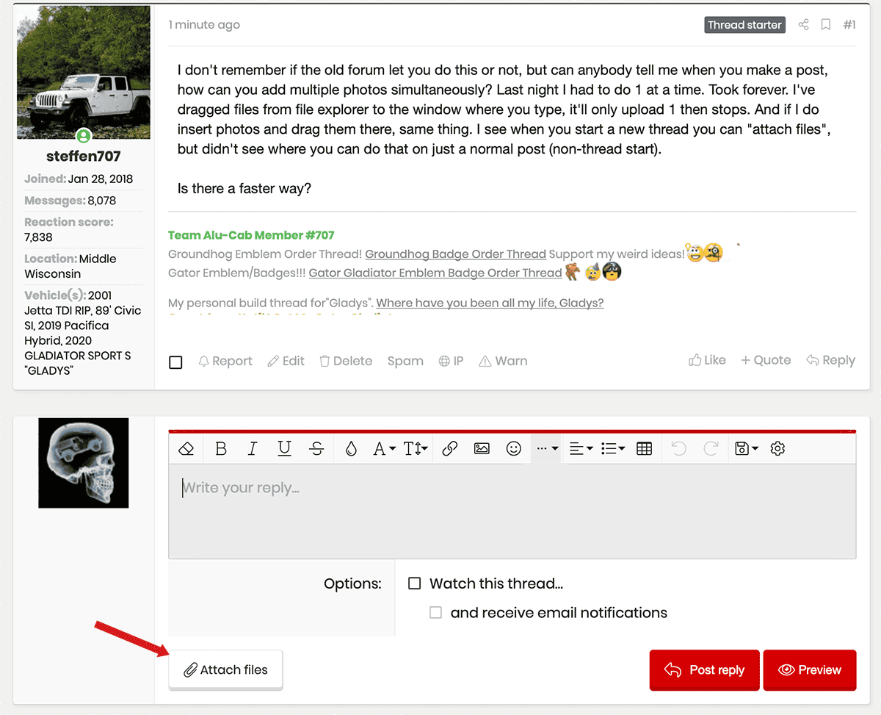Toggle italic formatting
Viewport: 881px width, 715px height.
pos(253,448)
